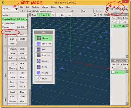
Task: Select the Route selection icon
Action: 39,67
